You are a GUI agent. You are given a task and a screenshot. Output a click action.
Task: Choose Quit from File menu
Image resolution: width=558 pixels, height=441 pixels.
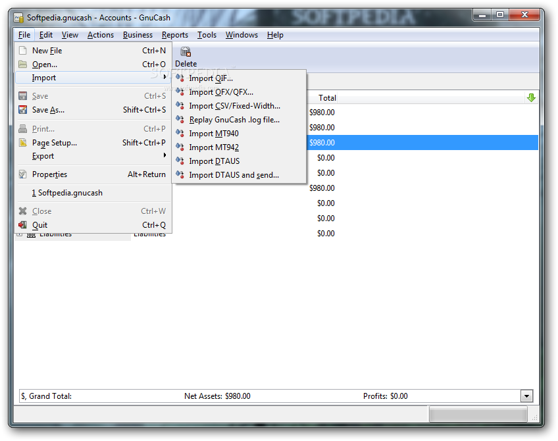[93, 225]
